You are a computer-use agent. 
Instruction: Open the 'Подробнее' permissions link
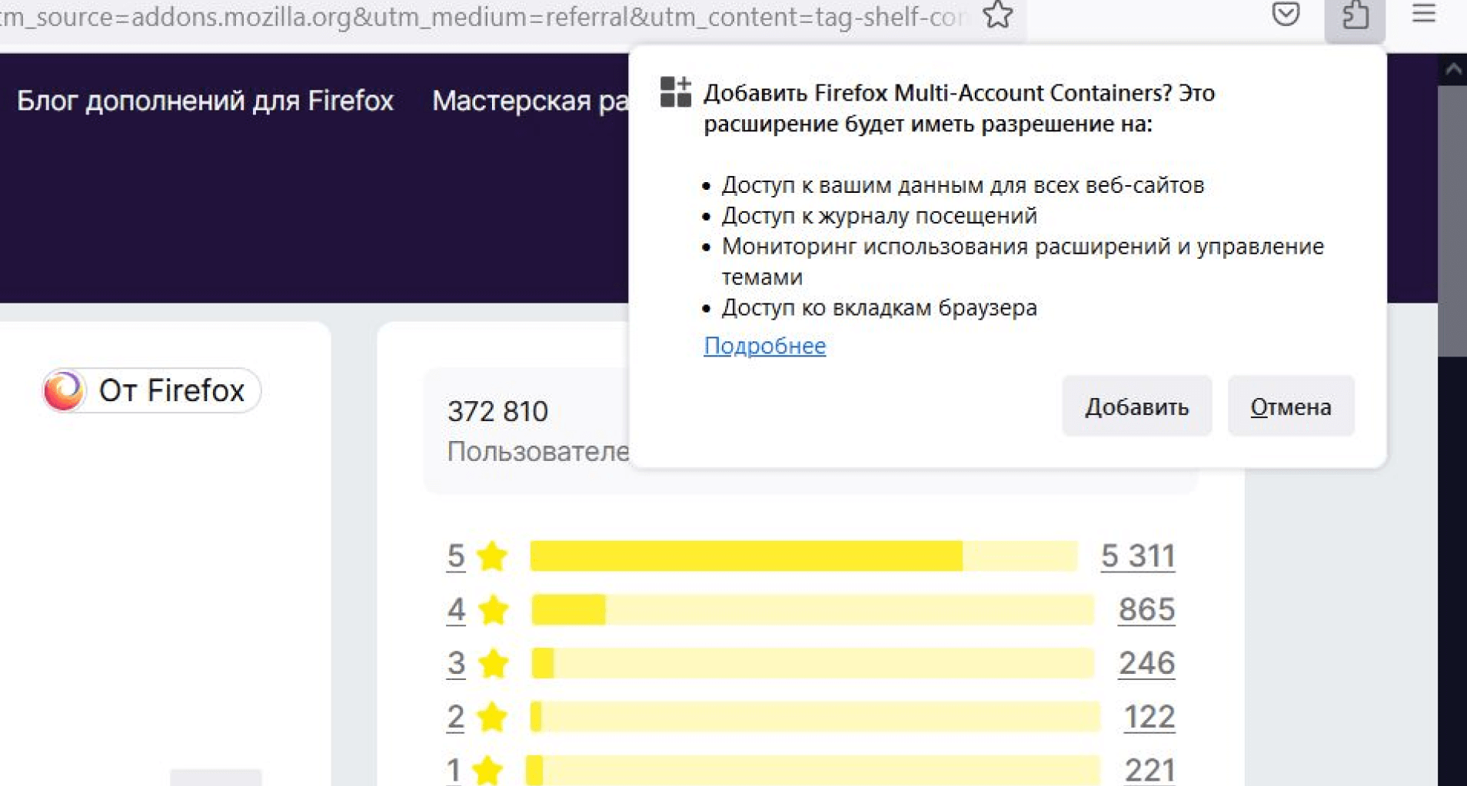coord(764,346)
